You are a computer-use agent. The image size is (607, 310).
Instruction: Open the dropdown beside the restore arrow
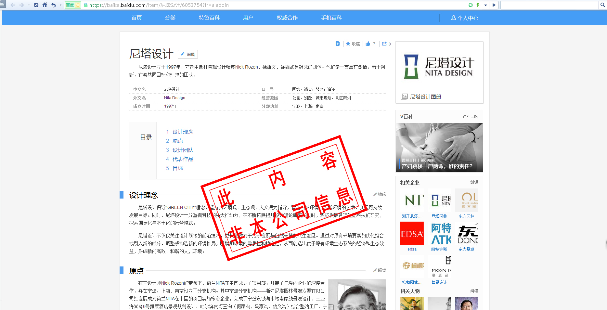[60, 5]
